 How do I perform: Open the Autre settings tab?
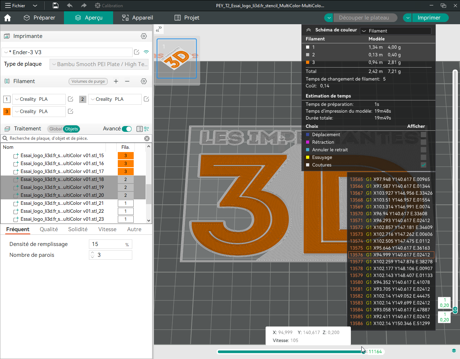[134, 229]
